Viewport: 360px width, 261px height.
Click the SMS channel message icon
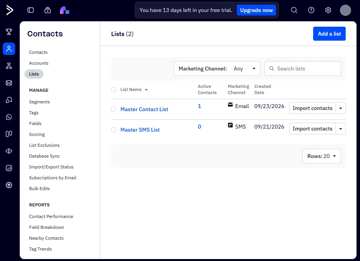coord(230,125)
